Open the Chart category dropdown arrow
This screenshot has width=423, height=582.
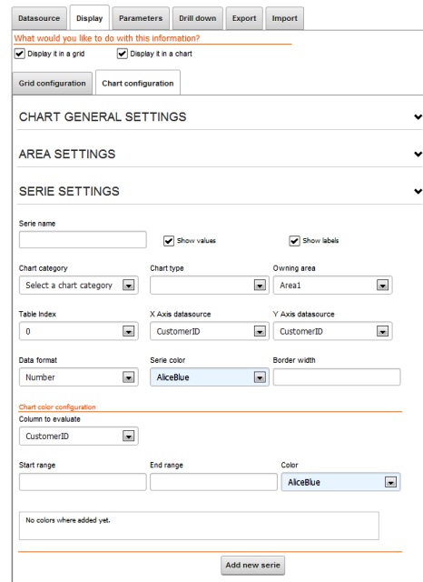tap(129, 286)
